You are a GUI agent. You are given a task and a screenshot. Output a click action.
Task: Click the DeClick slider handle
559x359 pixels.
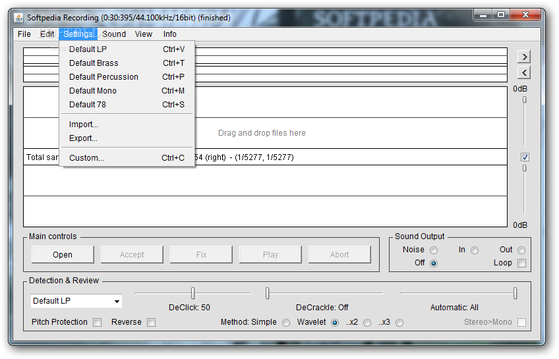pyautogui.click(x=193, y=293)
